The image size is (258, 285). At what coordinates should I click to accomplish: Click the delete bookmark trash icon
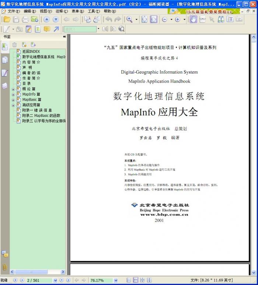(14, 45)
